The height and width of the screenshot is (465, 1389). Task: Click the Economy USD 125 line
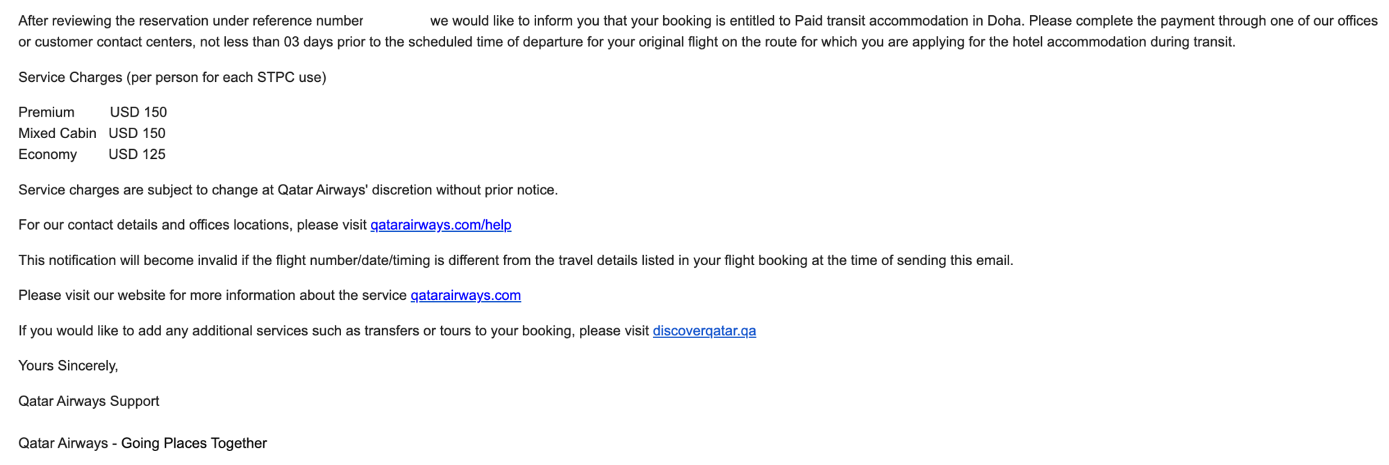click(x=92, y=154)
